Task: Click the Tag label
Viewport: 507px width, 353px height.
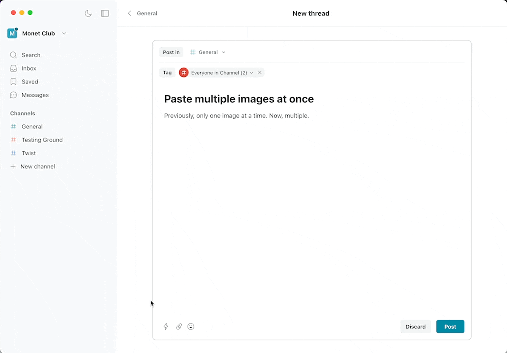Action: pos(167,73)
